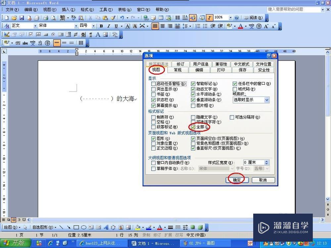The width and height of the screenshot is (331, 248).
Task: Click the Help question mark icon
Action: [x=237, y=18]
